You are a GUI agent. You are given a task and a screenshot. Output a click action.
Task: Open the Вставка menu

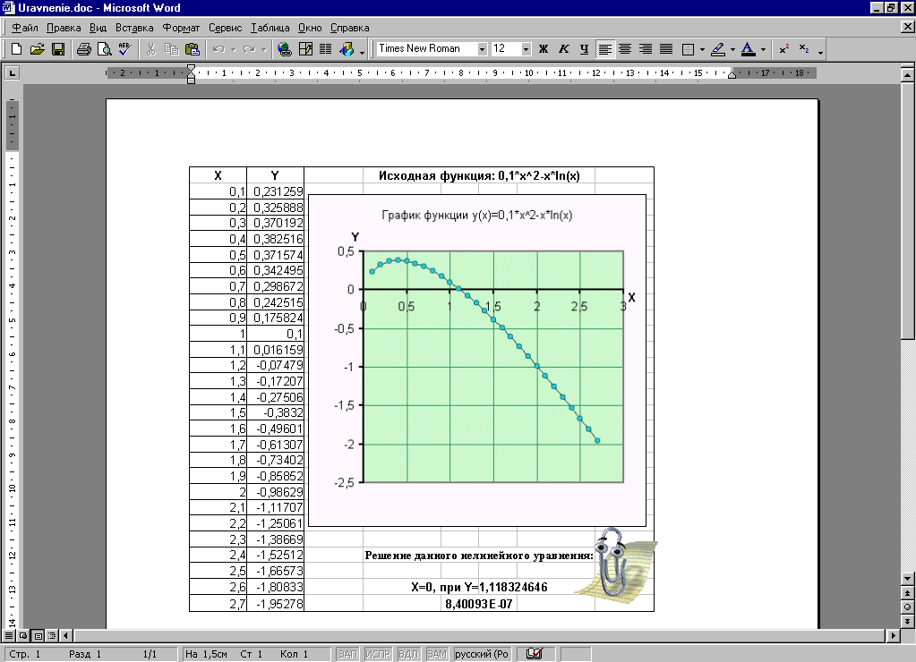point(134,28)
